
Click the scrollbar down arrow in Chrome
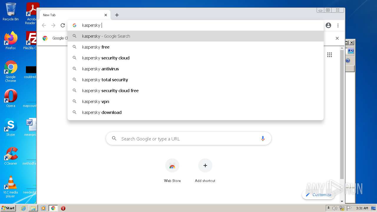pos(342,201)
